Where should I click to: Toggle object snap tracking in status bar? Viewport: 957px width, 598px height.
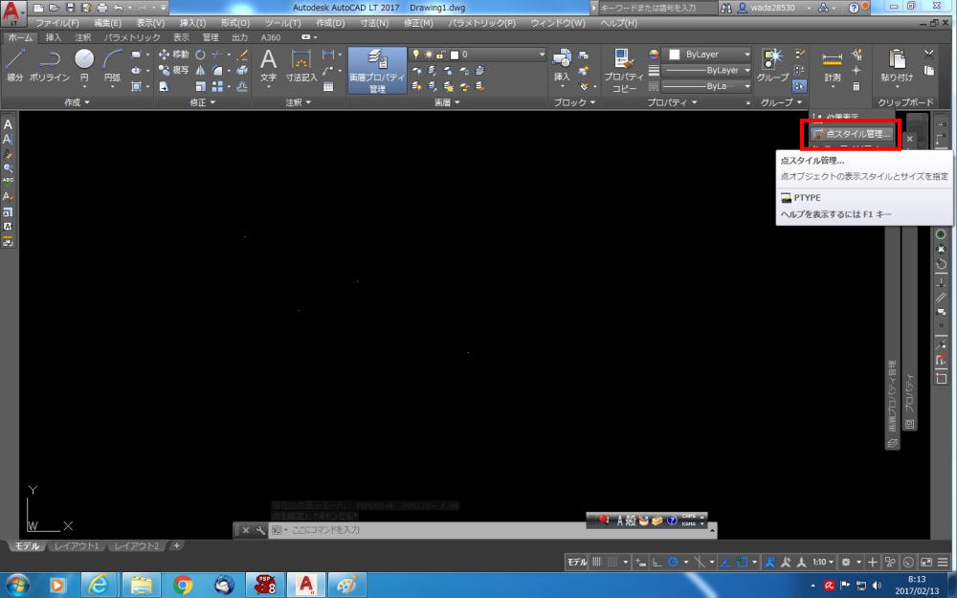click(x=726, y=562)
